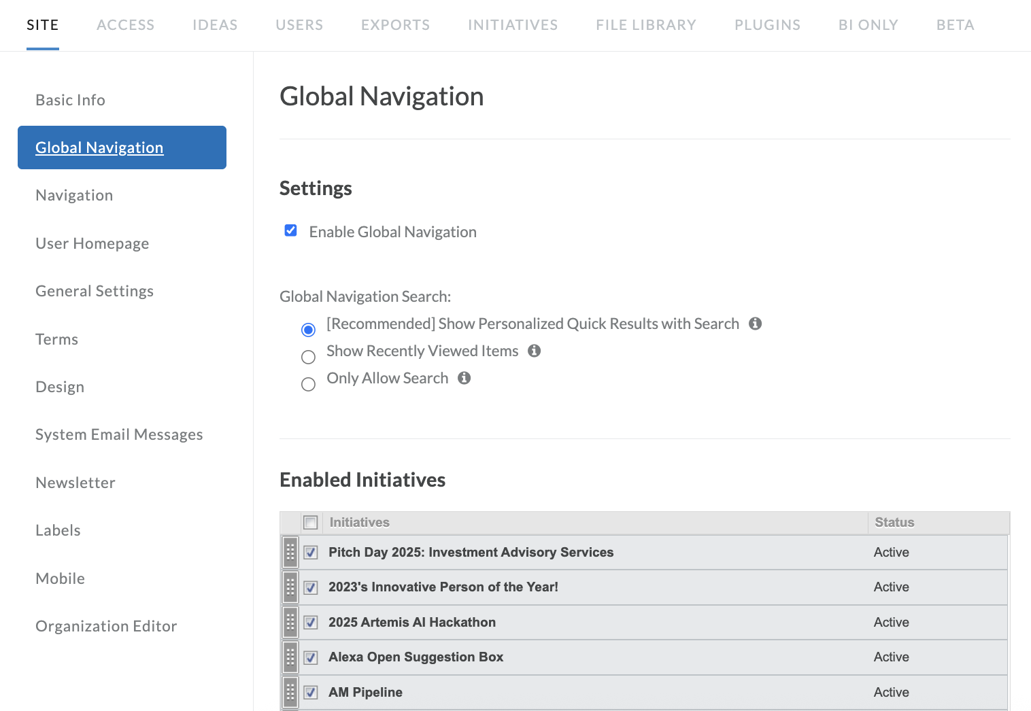Open User Homepage settings

click(x=92, y=243)
